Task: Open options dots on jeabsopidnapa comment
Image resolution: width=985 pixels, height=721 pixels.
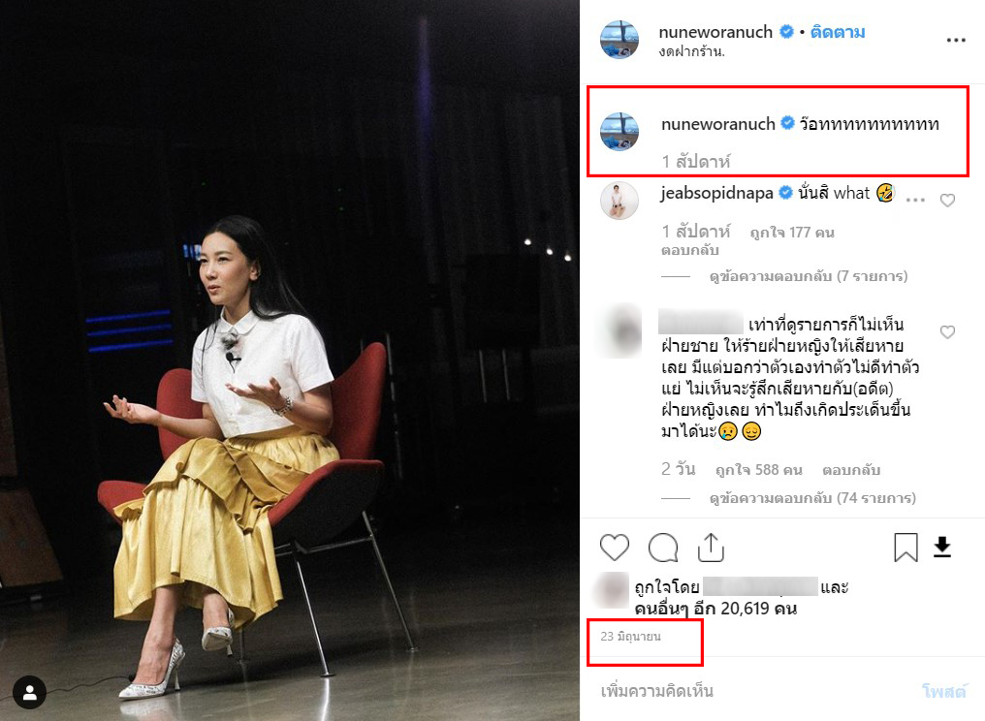Action: 915,200
